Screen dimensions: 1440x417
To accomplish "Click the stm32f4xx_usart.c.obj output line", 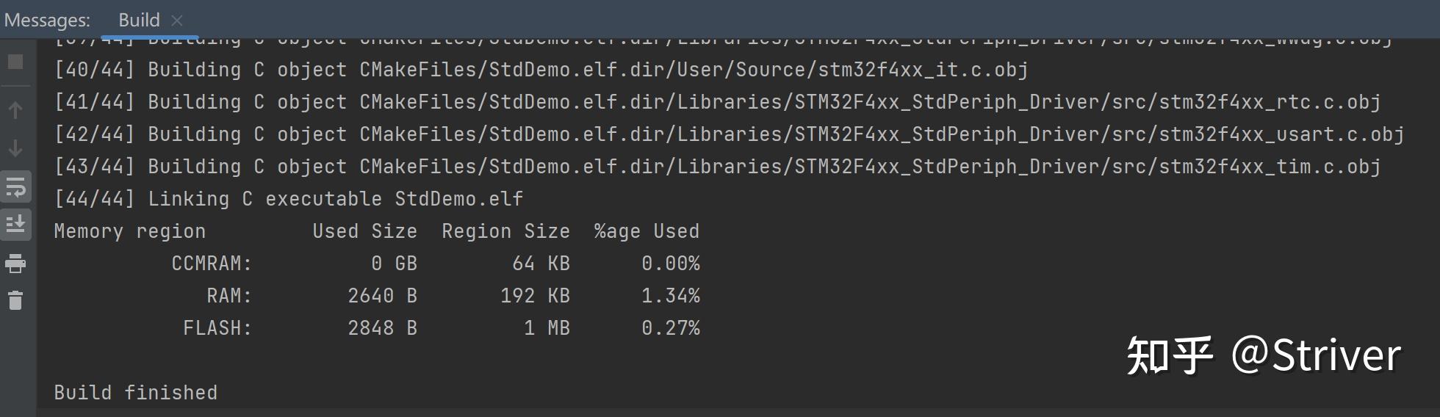I will click(x=729, y=134).
